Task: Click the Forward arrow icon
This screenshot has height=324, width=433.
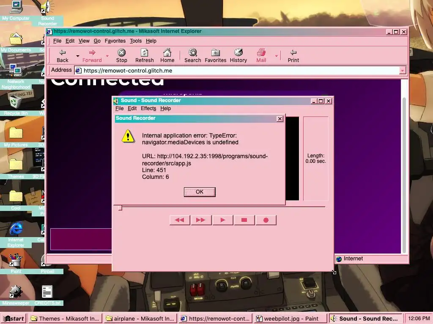Action: (x=92, y=52)
